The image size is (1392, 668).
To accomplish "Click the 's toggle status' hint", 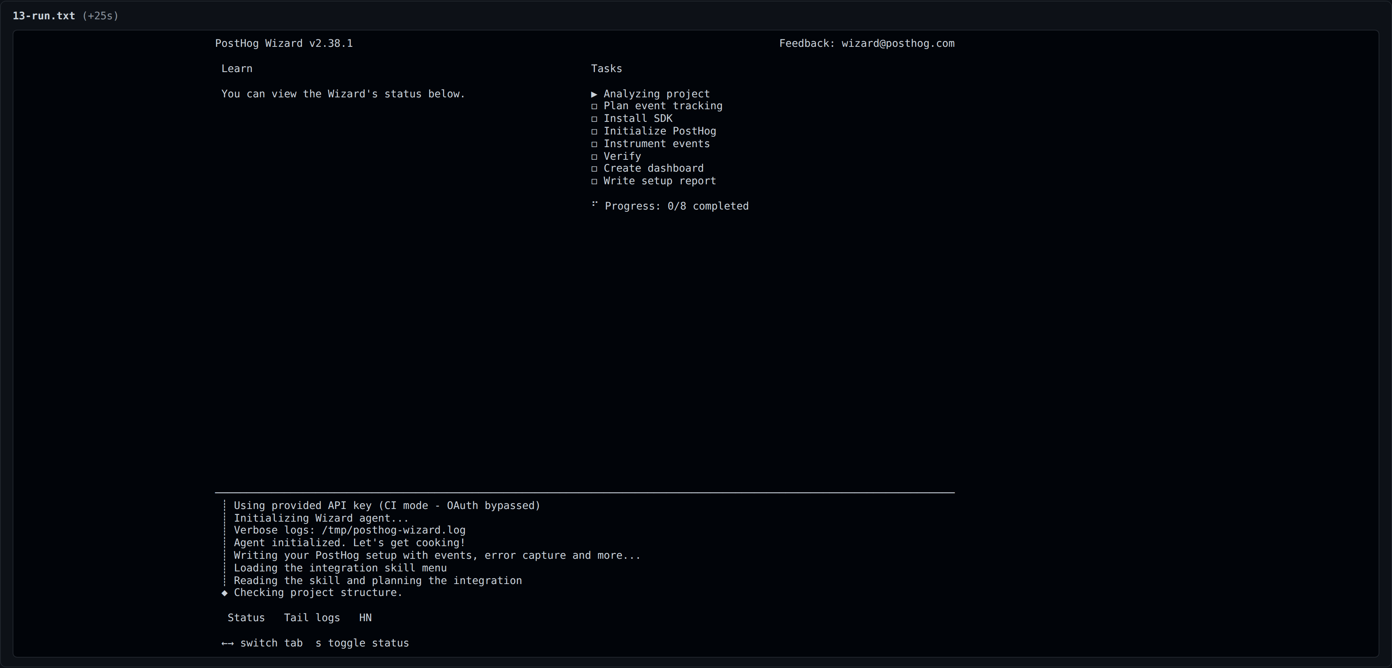I will pyautogui.click(x=362, y=643).
